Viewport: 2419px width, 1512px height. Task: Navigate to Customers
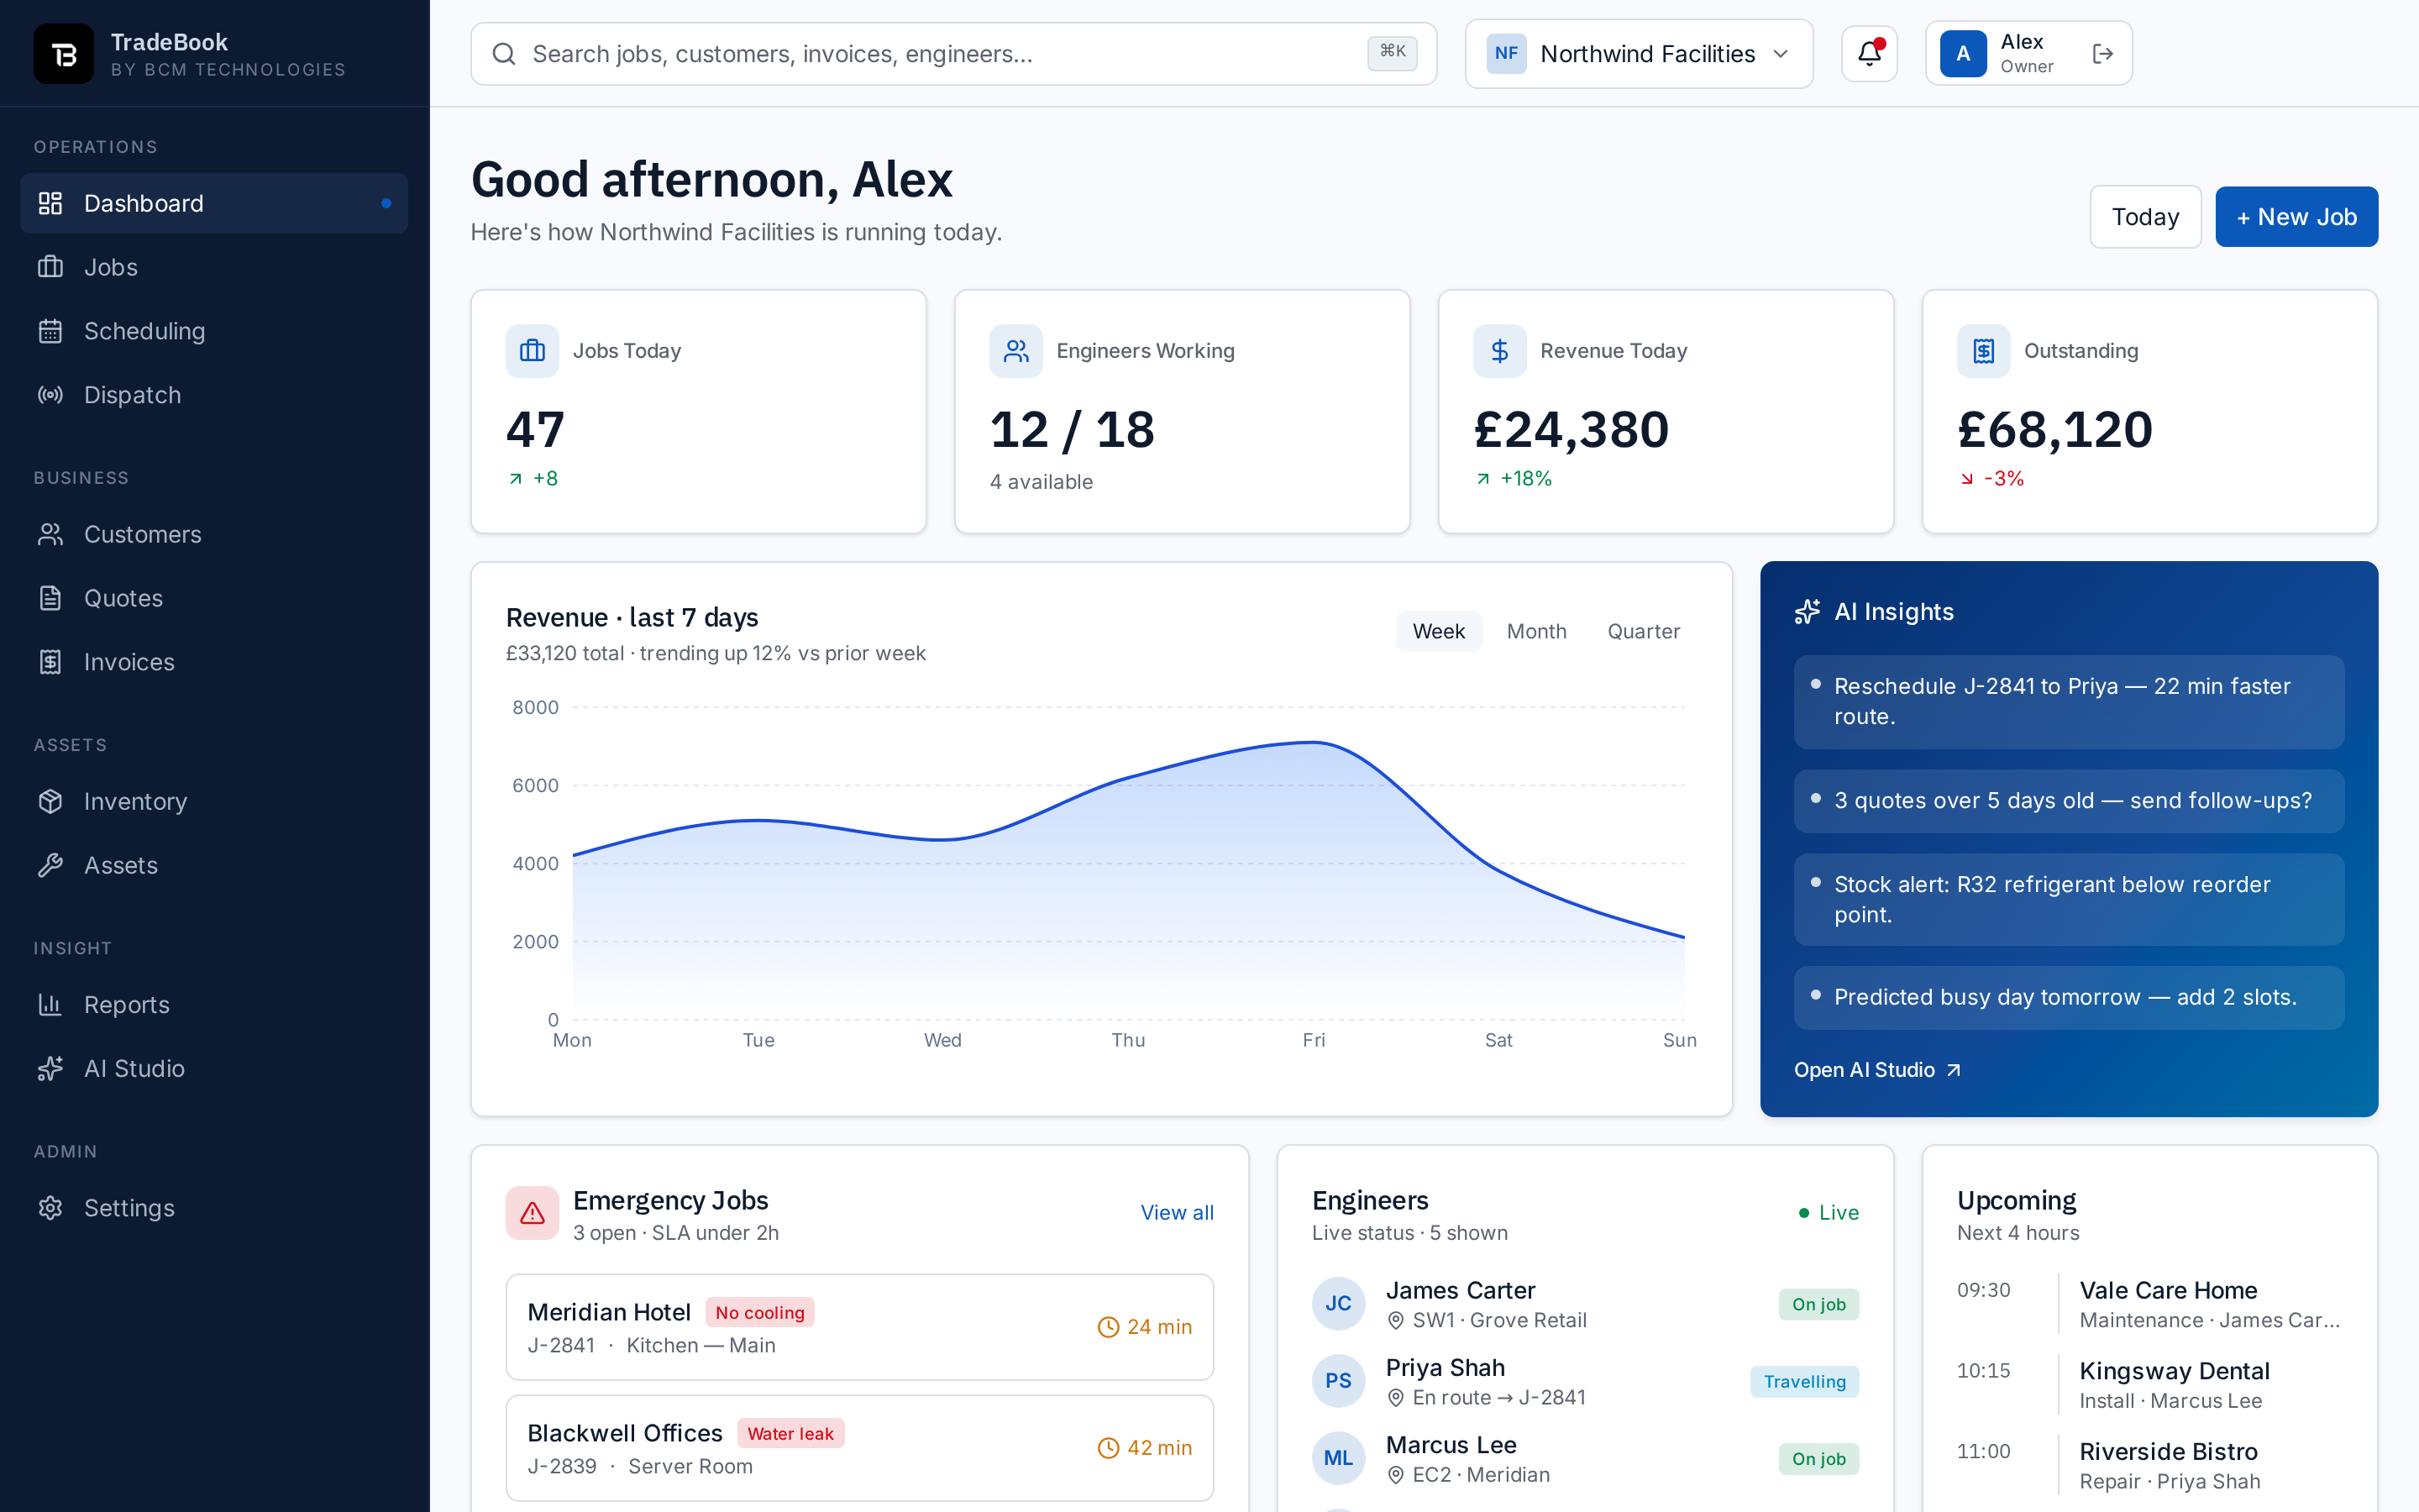pos(214,534)
